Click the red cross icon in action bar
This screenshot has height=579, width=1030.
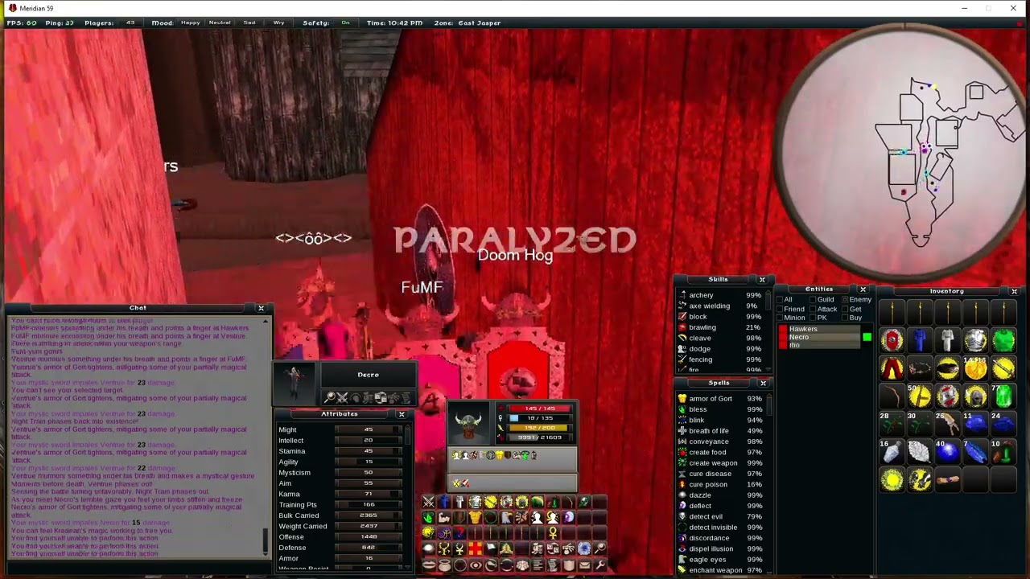pyautogui.click(x=475, y=548)
